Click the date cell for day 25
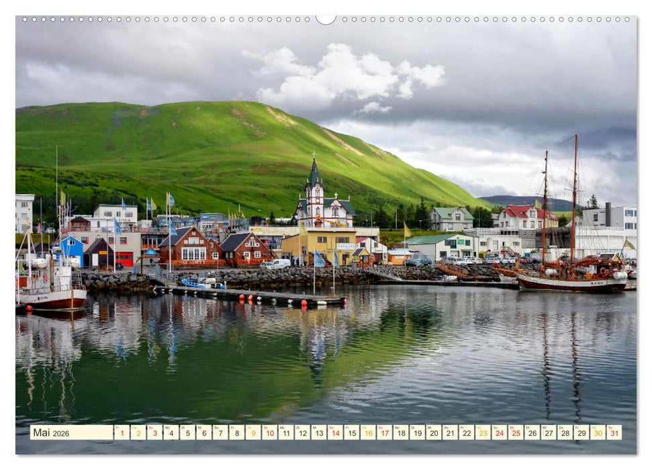The width and height of the screenshot is (652, 470). pos(516,432)
